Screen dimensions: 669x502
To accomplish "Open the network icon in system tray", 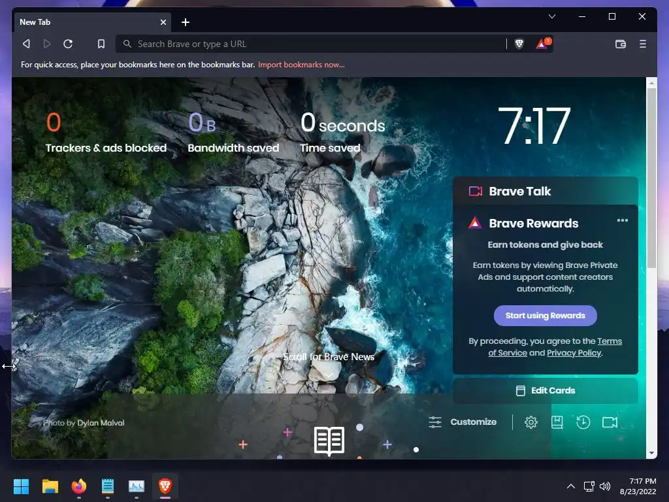I will click(589, 486).
